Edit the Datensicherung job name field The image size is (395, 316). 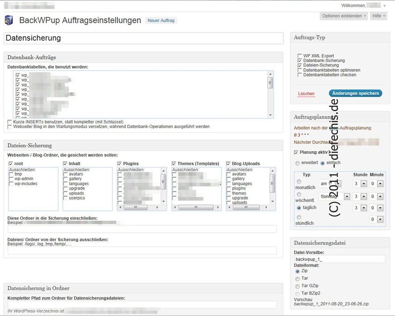pos(144,38)
